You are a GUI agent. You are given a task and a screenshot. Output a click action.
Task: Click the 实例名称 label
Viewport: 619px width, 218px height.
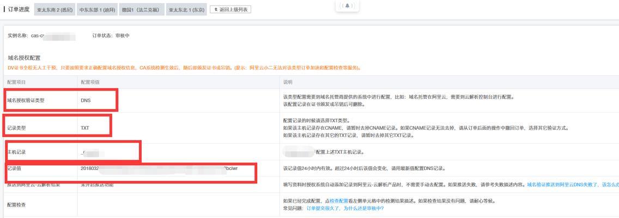18,35
